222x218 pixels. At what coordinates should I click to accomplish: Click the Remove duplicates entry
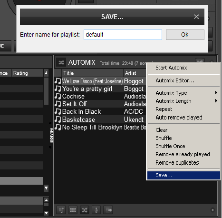click(x=177, y=163)
